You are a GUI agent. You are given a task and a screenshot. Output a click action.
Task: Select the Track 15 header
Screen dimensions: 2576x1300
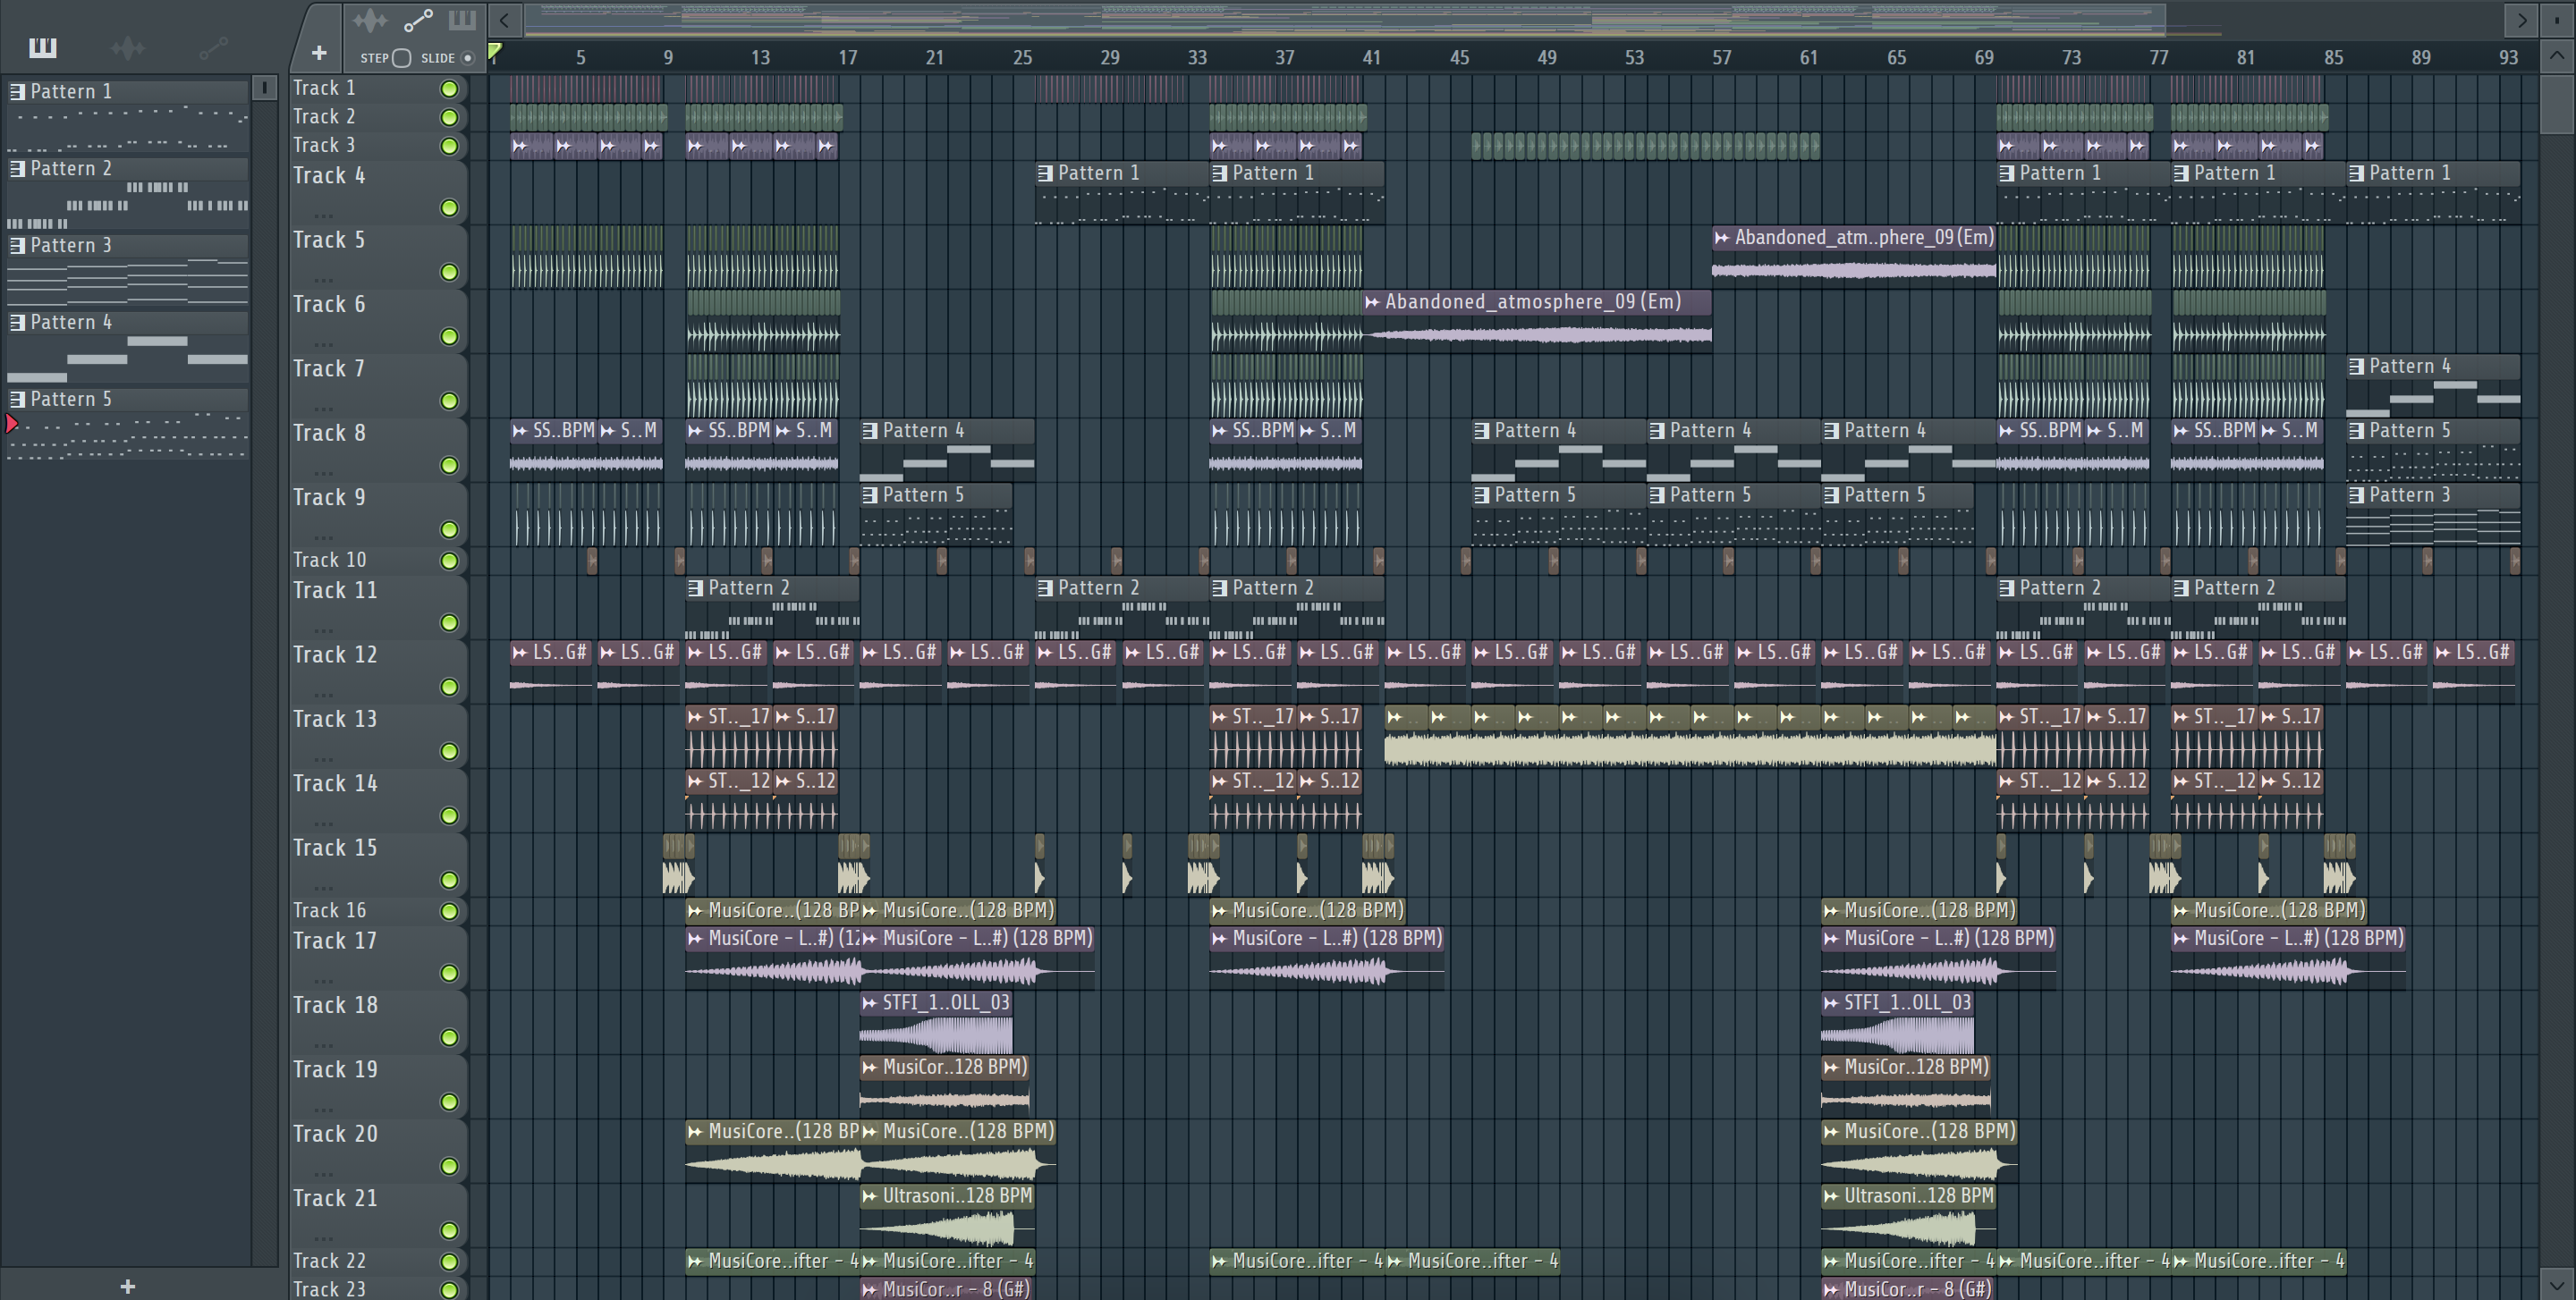378,865
